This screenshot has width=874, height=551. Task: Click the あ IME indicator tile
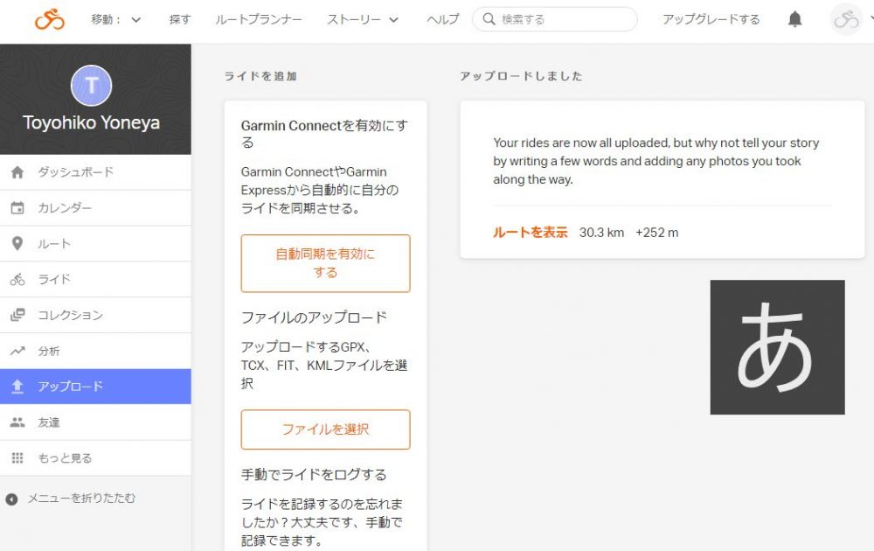click(777, 347)
